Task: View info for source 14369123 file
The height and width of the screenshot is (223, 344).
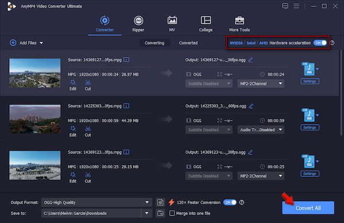Action: tap(126, 152)
